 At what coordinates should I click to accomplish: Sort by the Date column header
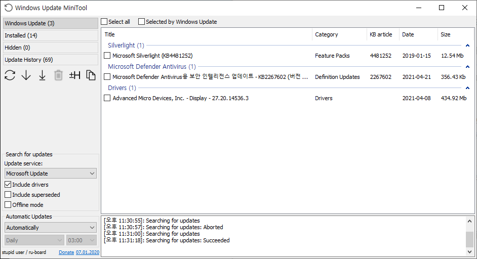[418, 34]
